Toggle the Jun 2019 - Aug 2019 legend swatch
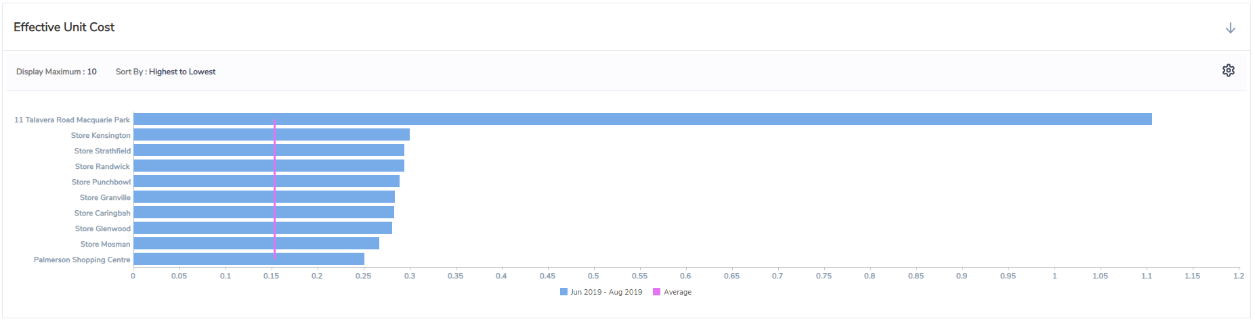Viewport: 1255px width, 321px height. tap(563, 292)
